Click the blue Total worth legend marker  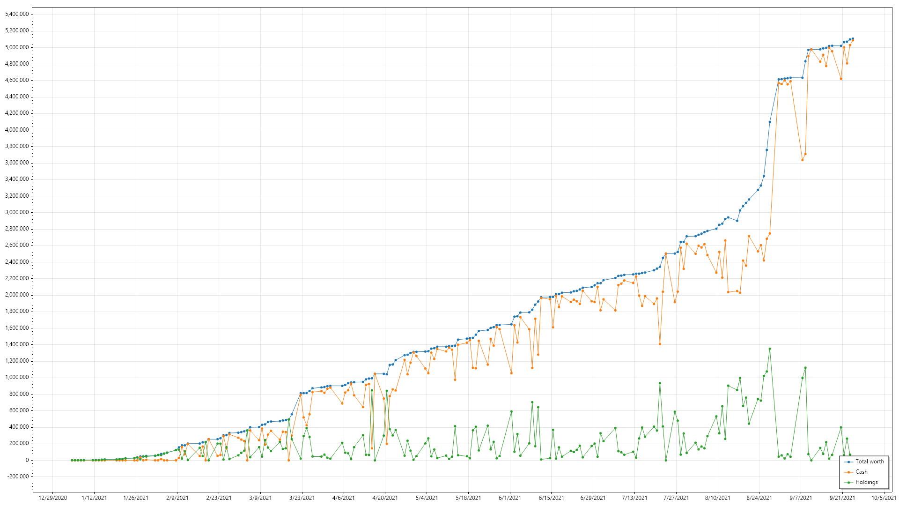click(848, 462)
